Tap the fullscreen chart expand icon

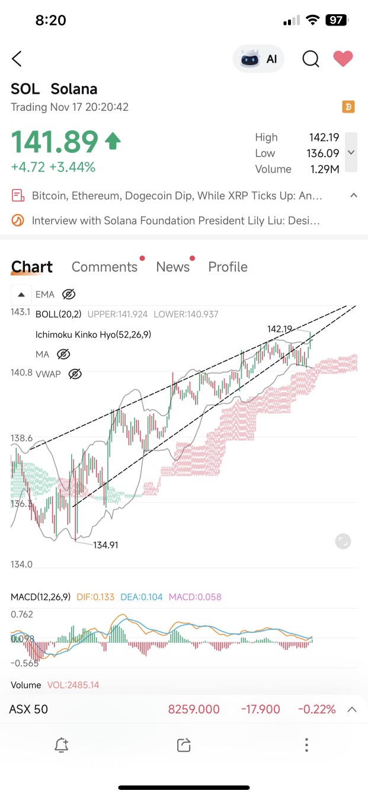(x=343, y=541)
